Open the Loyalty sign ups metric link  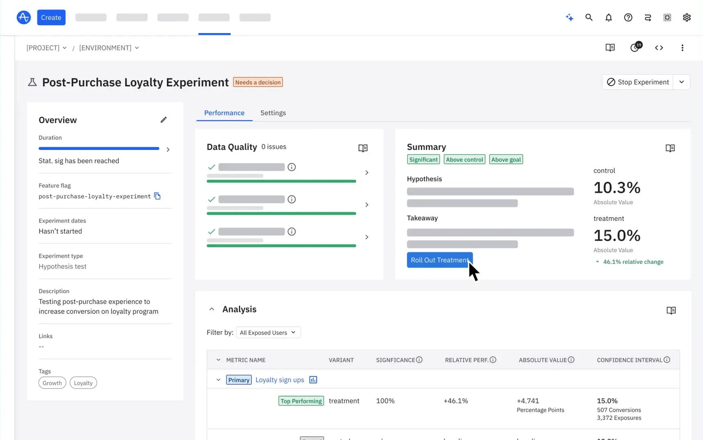point(280,380)
